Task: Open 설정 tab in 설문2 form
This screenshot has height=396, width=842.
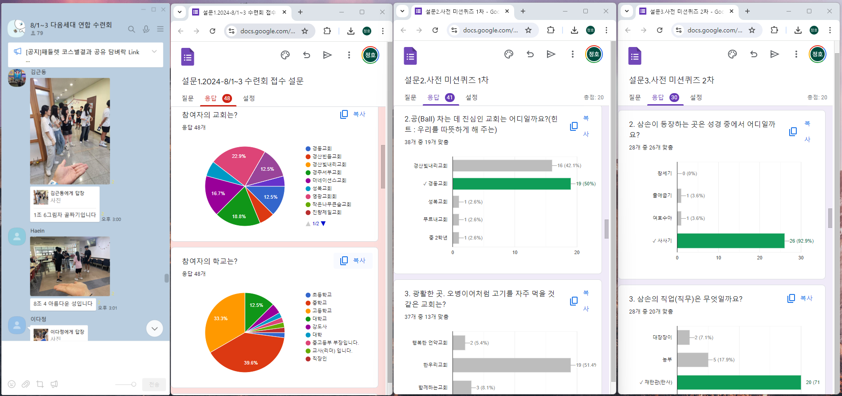Action: coord(472,98)
